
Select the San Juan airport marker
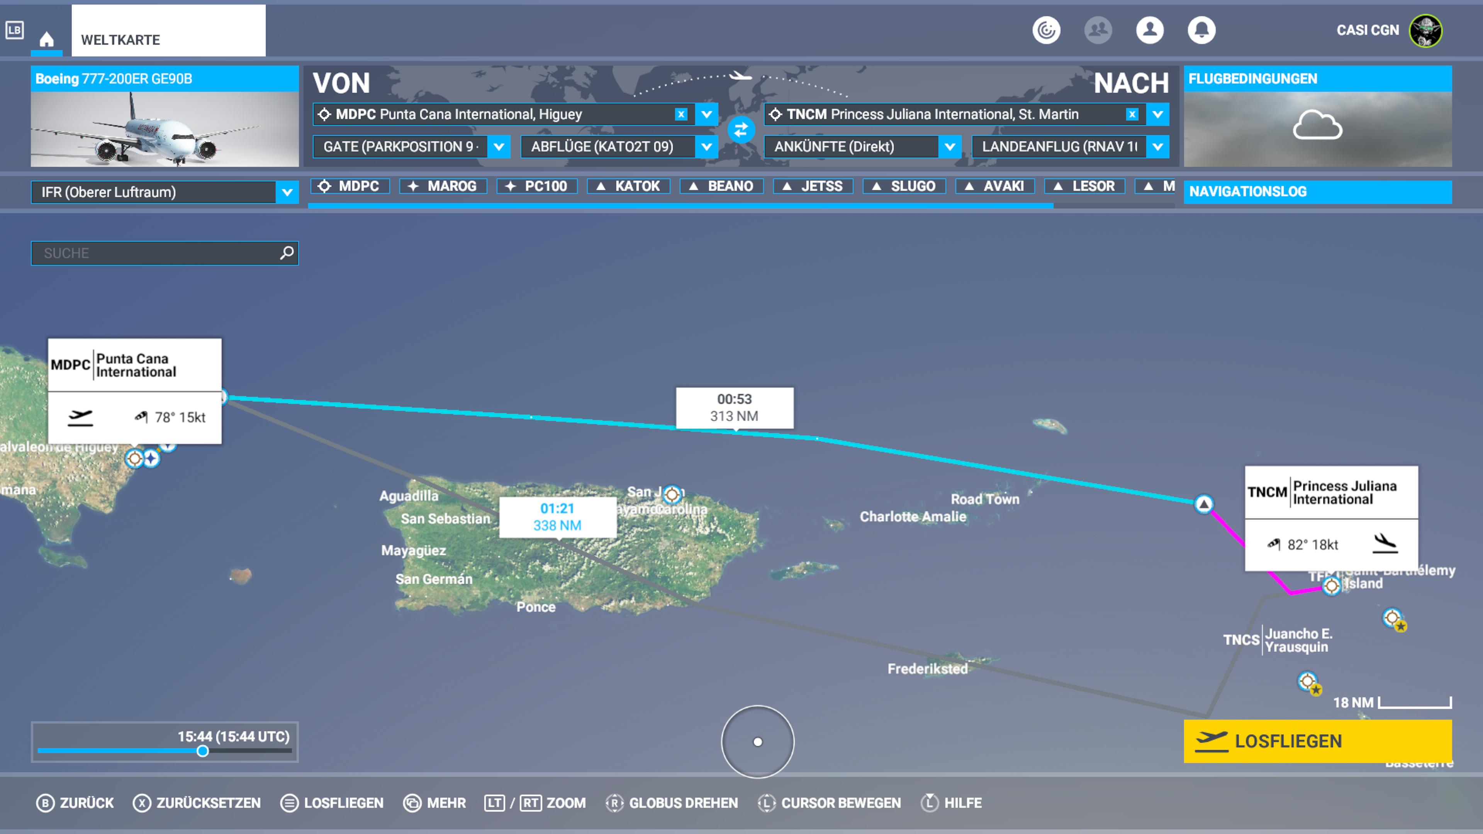tap(672, 494)
